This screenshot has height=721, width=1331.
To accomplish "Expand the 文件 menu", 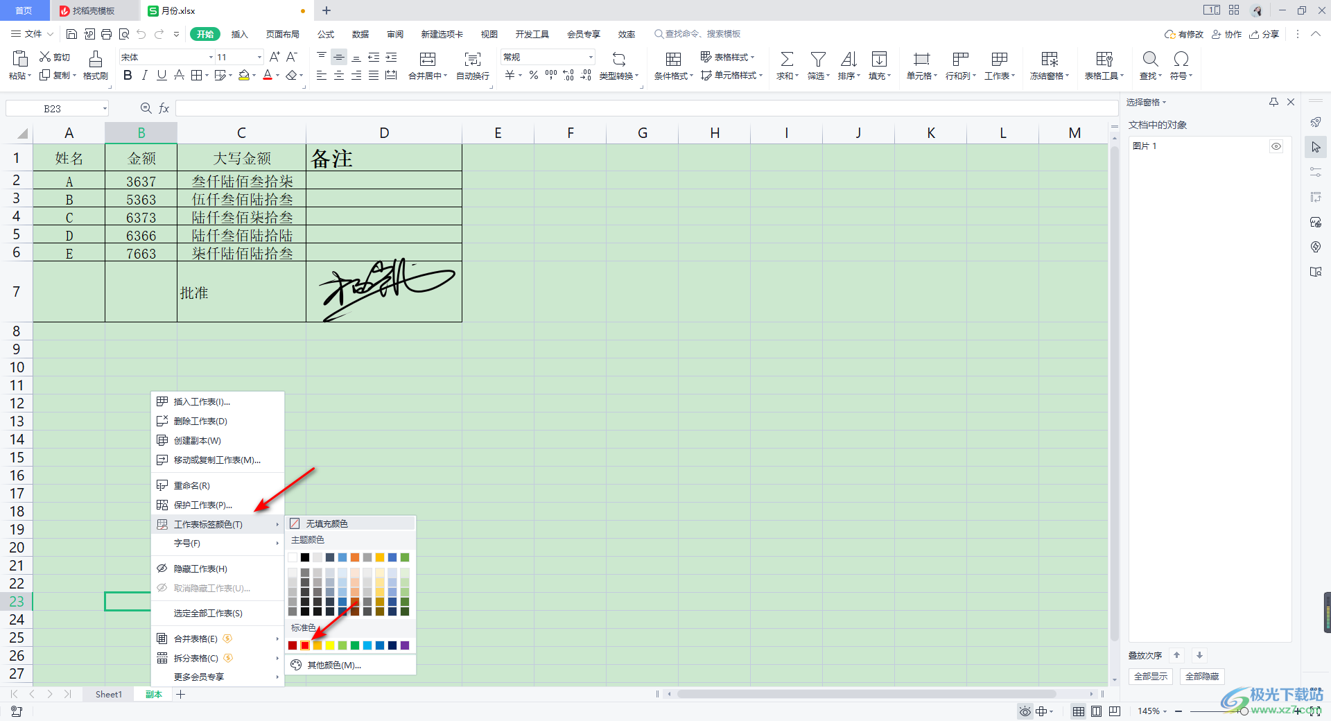I will 32,34.
